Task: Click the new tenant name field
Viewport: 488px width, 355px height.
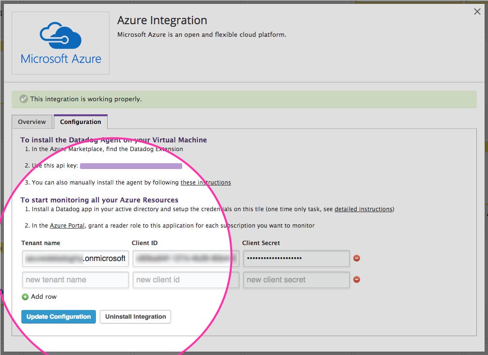Action: pos(75,279)
